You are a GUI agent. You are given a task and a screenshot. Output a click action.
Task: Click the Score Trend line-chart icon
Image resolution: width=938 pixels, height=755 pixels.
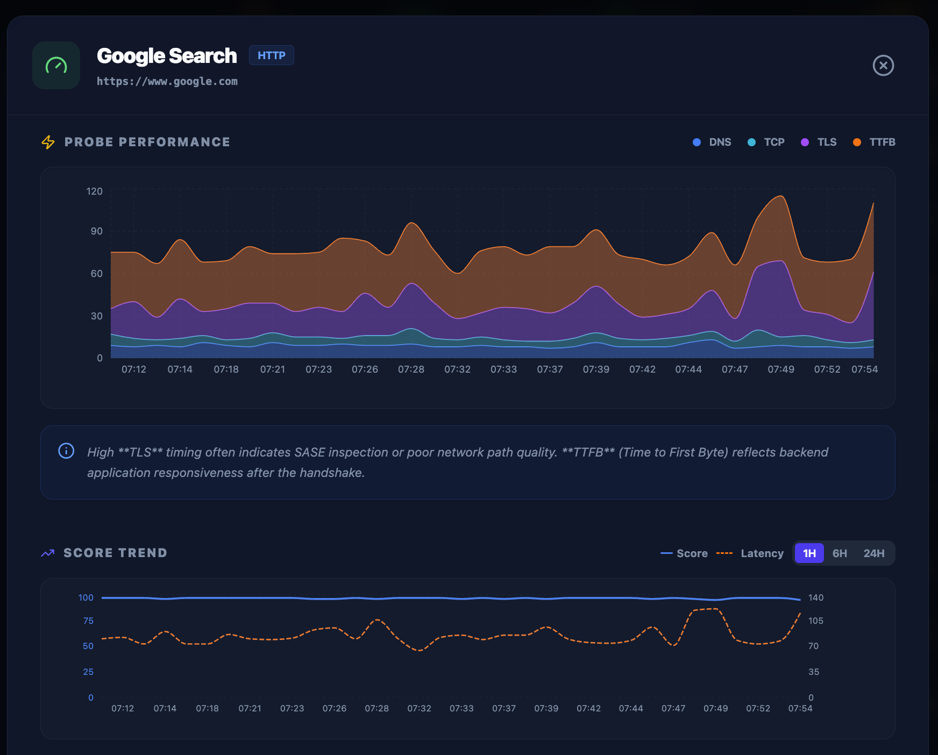[48, 553]
